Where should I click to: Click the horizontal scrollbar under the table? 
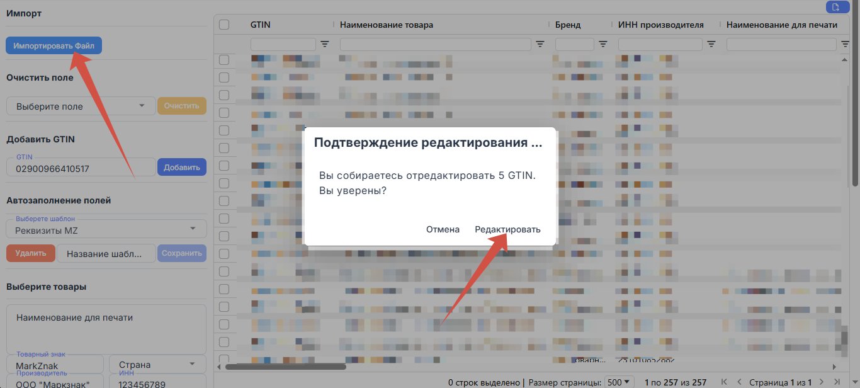coord(286,366)
